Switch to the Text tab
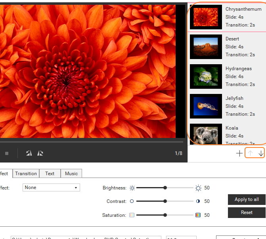The image size is (266, 239). pyautogui.click(x=50, y=174)
